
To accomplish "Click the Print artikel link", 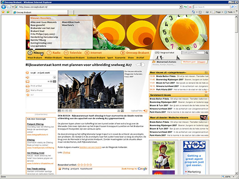I will coord(36,86).
